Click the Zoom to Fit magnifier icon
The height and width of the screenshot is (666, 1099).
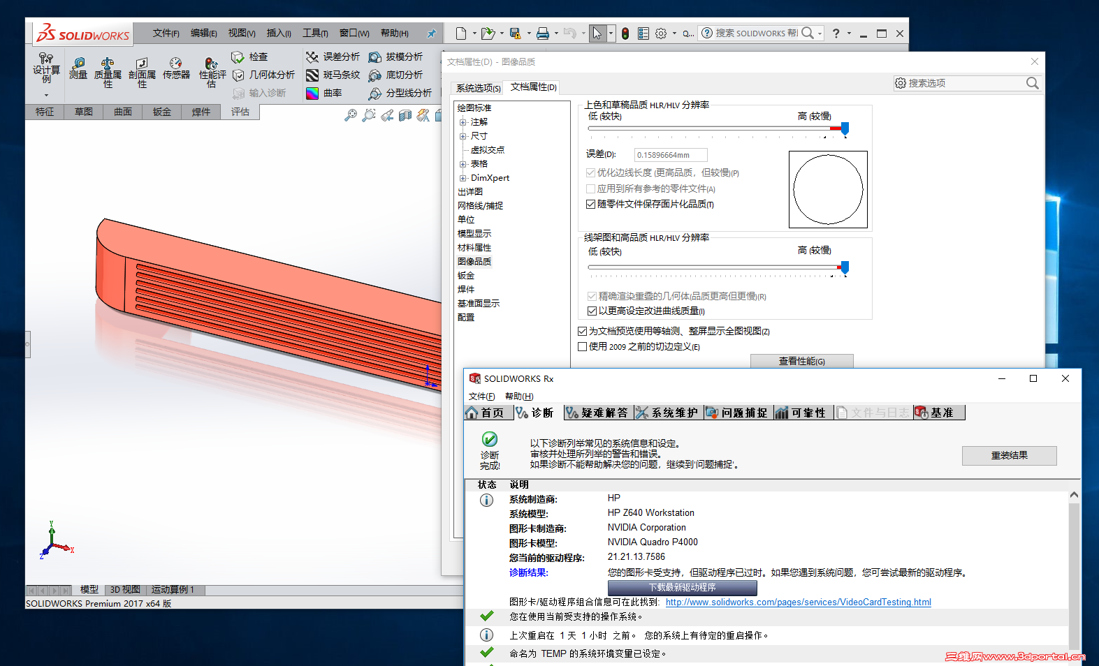351,114
